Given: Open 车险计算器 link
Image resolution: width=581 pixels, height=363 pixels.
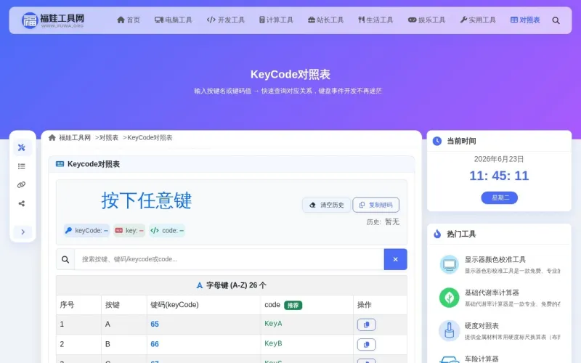Looking at the screenshot, I should click(482, 359).
